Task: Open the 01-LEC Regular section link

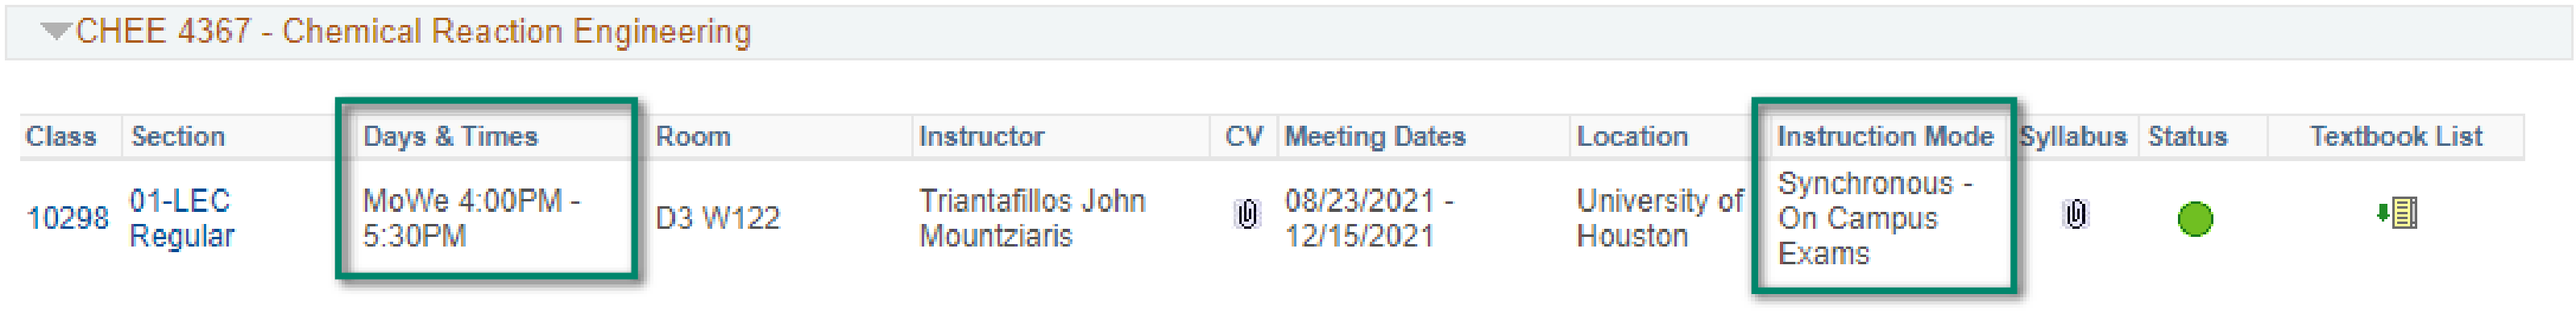Action: pyautogui.click(x=182, y=218)
